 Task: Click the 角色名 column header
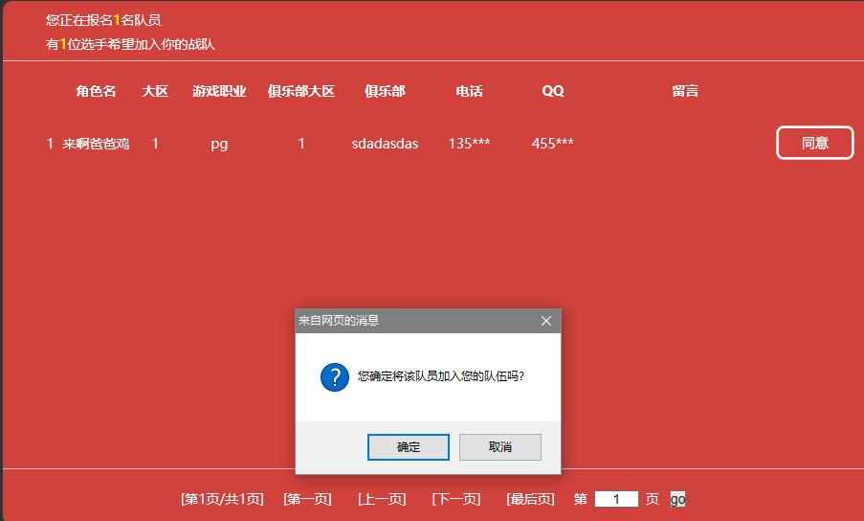coord(96,91)
